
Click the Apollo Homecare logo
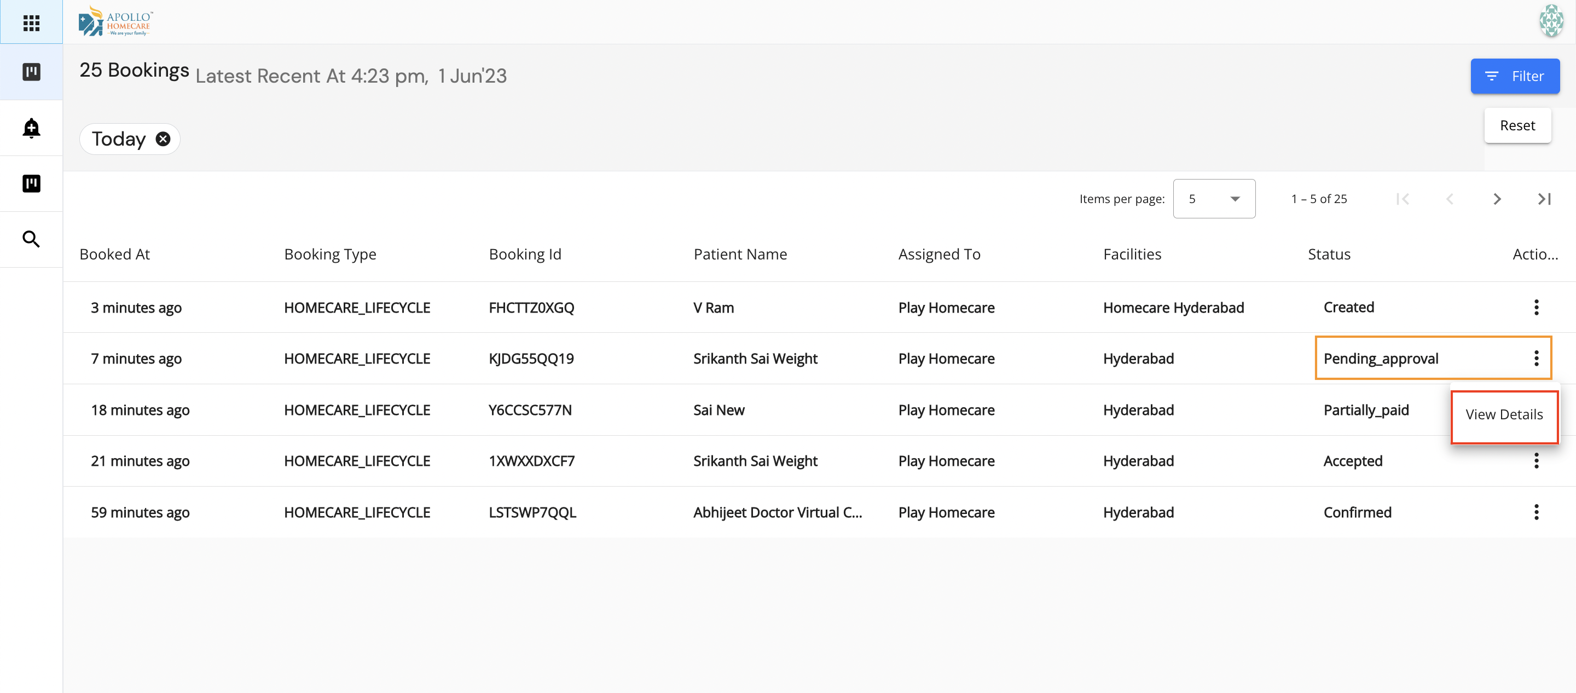(115, 22)
